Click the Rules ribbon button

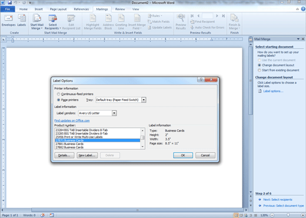pos(155,16)
